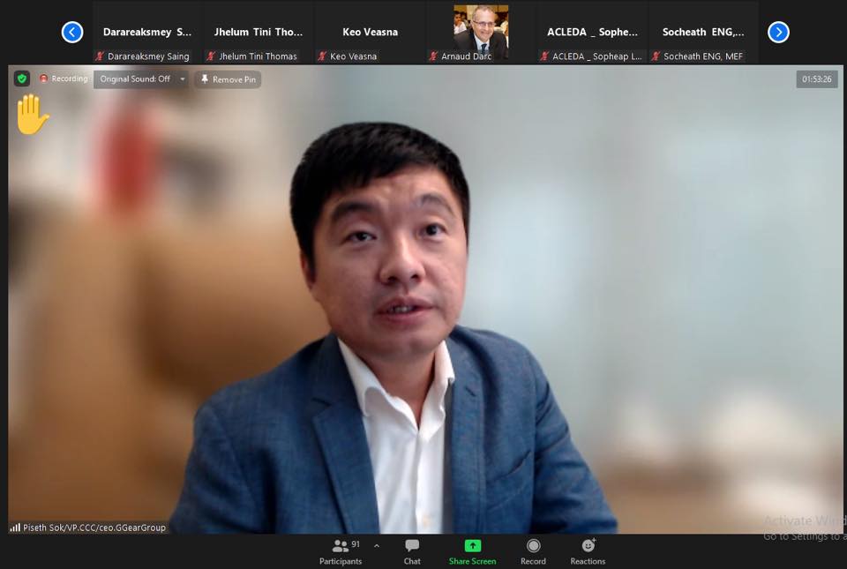The width and height of the screenshot is (847, 569).
Task: Expand the Participants caret arrow
Action: point(377,546)
